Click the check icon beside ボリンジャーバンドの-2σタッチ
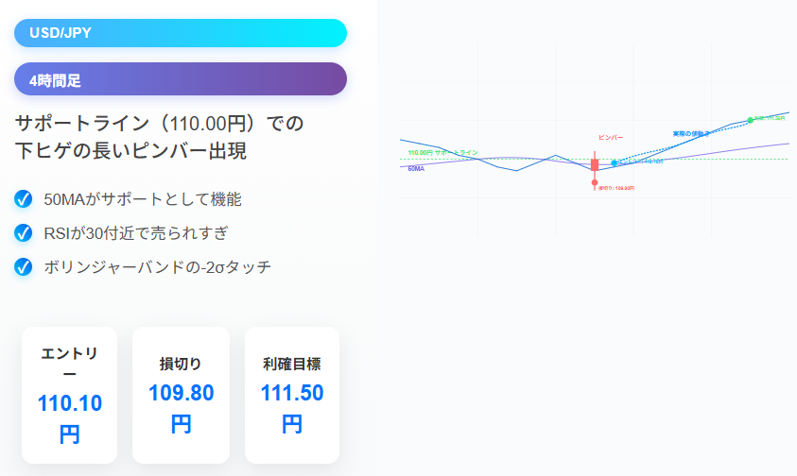797x476 pixels. (23, 266)
